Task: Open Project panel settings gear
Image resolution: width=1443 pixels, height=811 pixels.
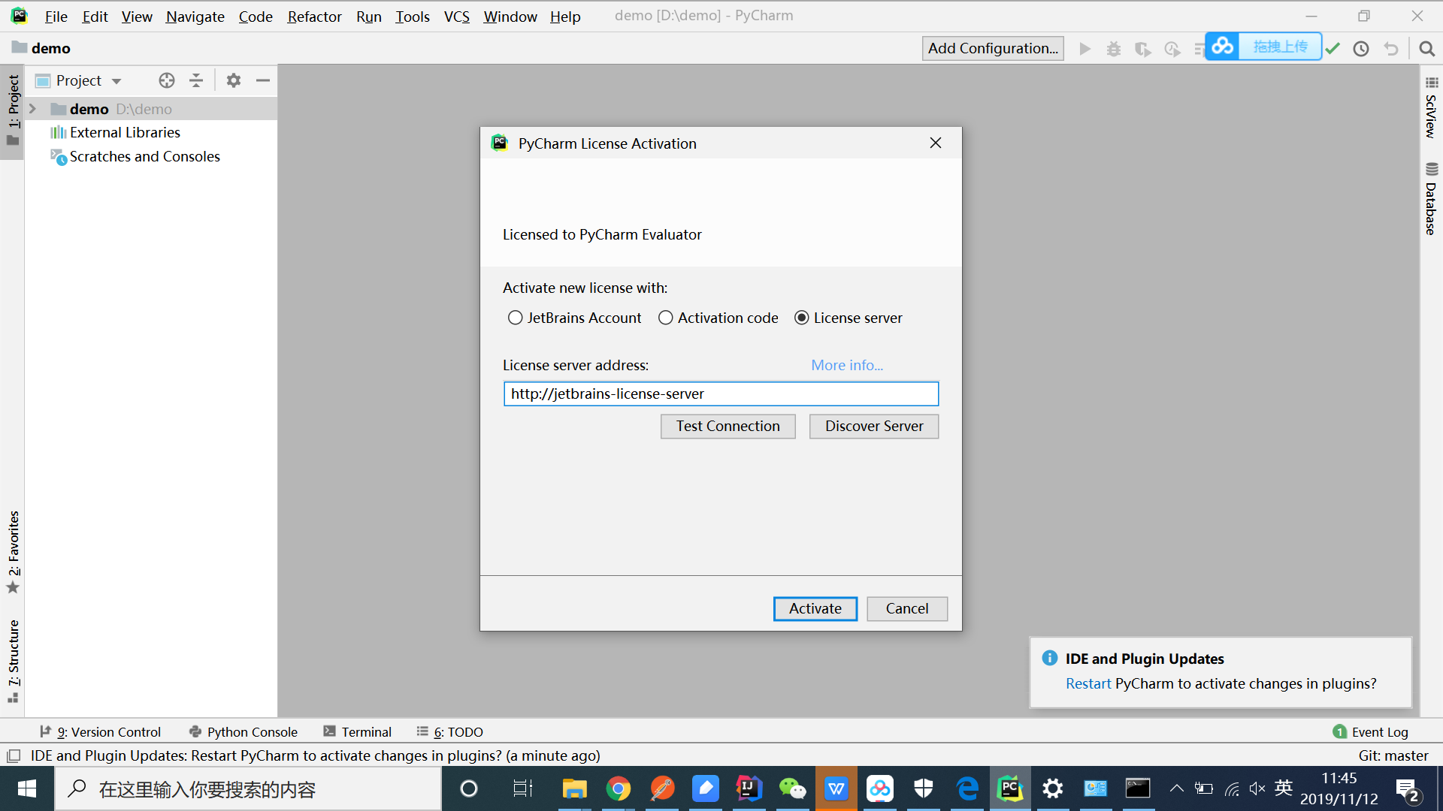Action: tap(234, 80)
